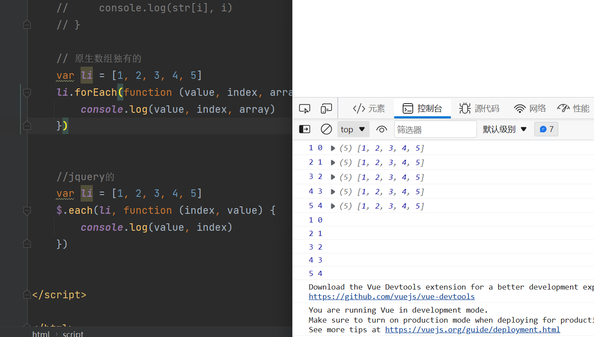Switch to the 源代码 tab

point(479,108)
